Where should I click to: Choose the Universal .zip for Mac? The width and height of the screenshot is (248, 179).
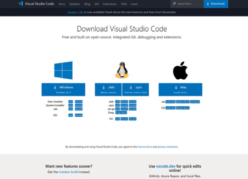[195, 102]
